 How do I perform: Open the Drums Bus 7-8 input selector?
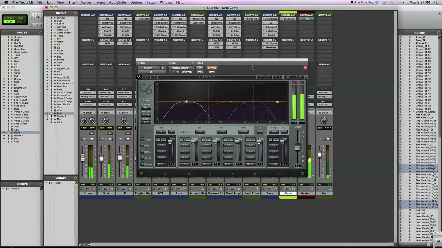pyautogui.click(x=88, y=93)
